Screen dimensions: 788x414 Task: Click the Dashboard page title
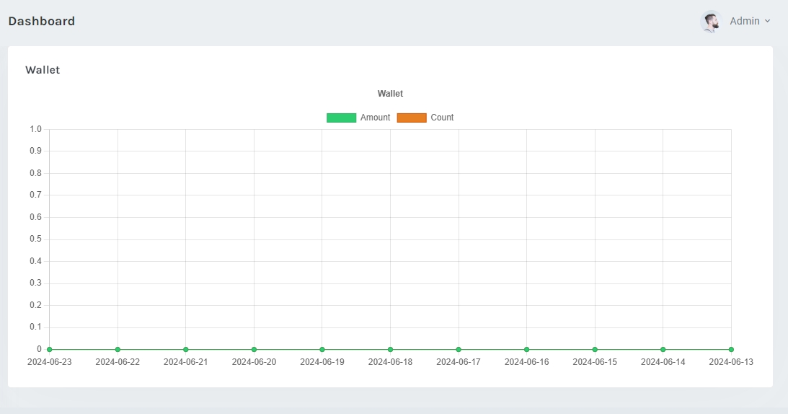[x=42, y=22]
